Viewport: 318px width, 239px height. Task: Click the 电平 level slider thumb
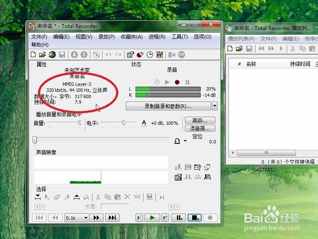124,123
